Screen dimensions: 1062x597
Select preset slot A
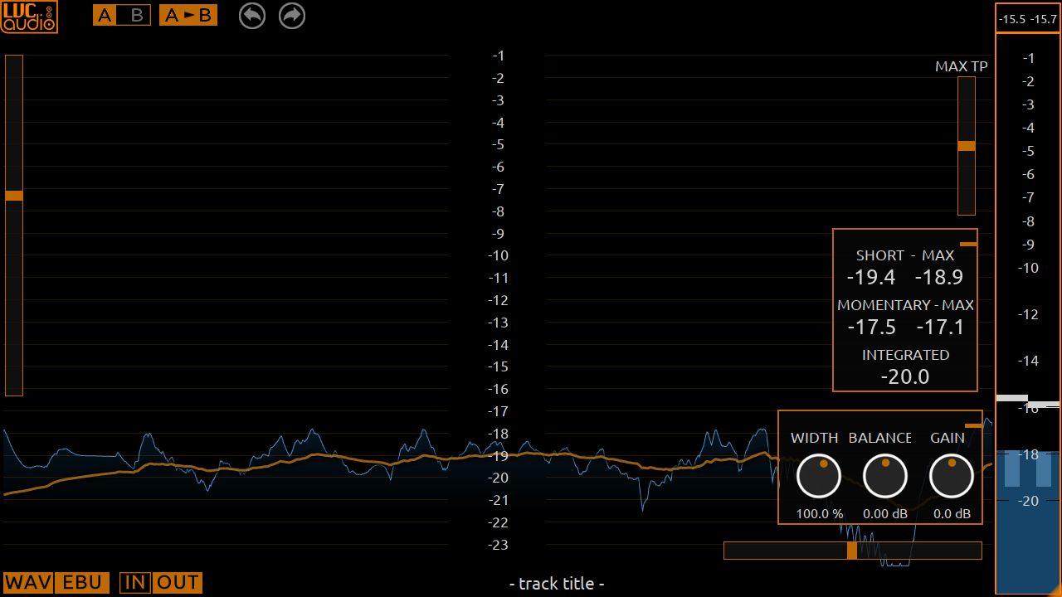pos(105,16)
